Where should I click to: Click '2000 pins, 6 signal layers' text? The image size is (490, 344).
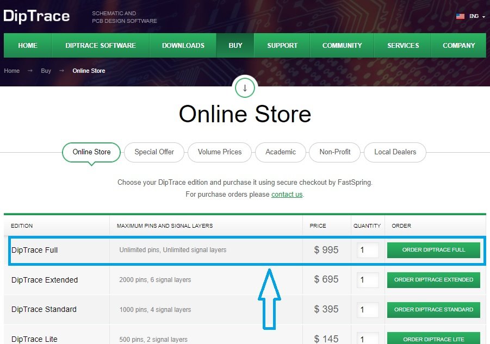[x=155, y=280]
